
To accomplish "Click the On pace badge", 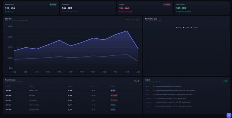I will click(x=53, y=4).
